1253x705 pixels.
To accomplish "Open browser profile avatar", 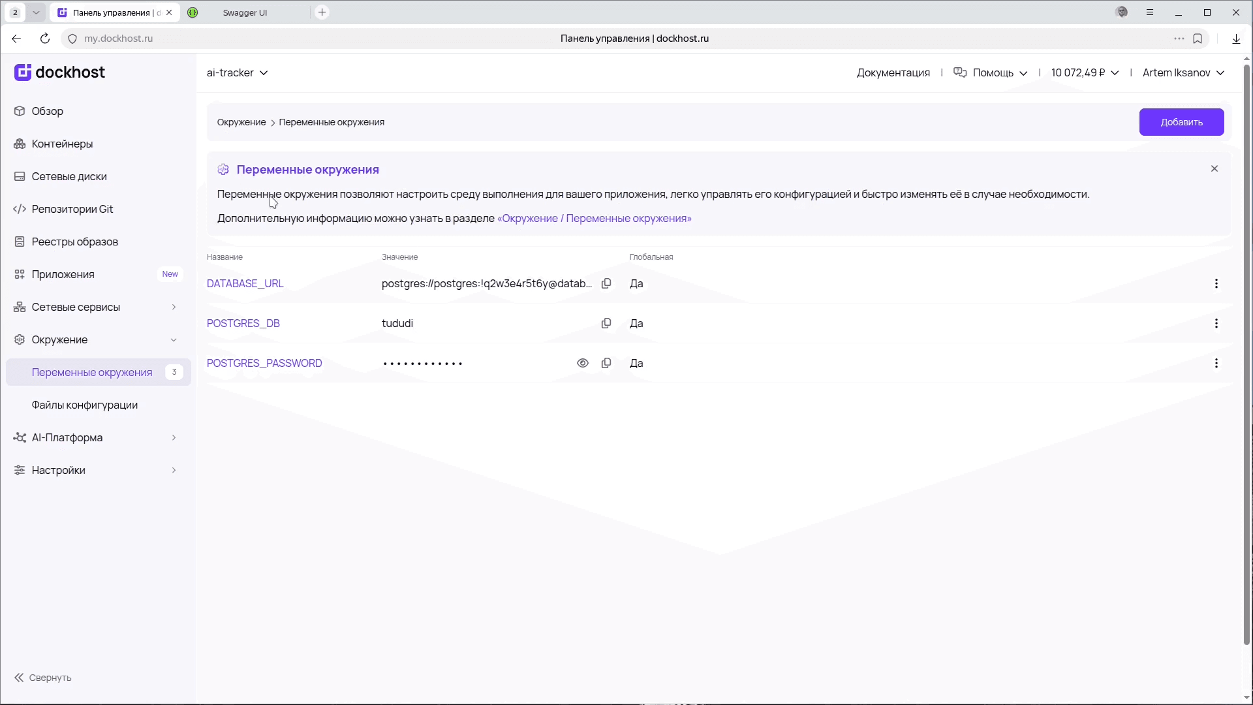I will tap(1122, 12).
